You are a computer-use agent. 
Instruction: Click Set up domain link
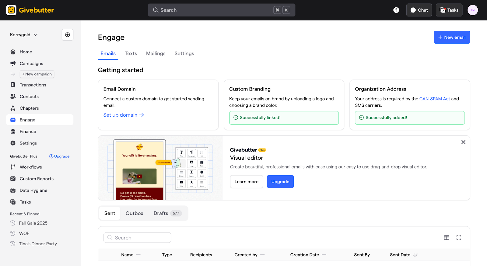(x=124, y=115)
